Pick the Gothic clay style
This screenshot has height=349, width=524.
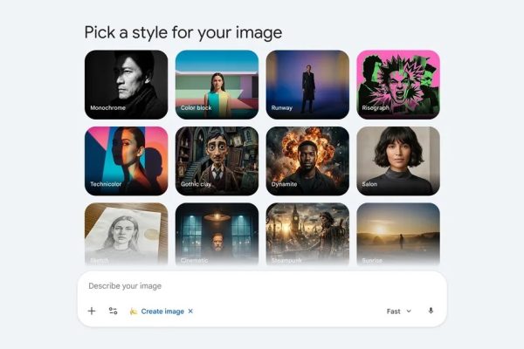tap(217, 160)
